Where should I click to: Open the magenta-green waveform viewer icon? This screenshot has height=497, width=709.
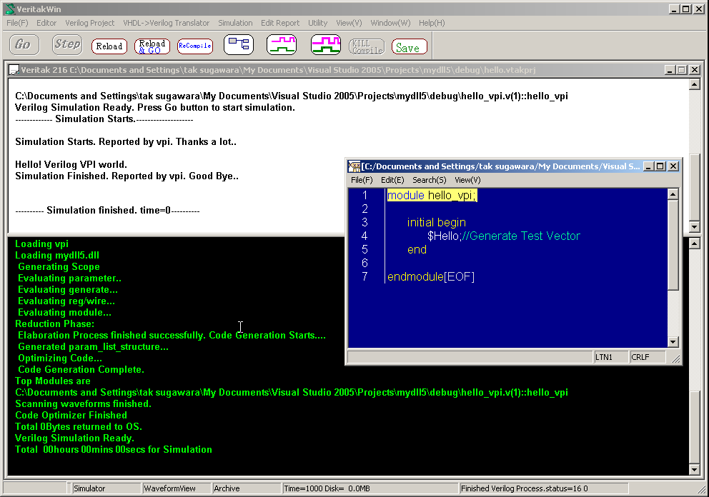click(282, 45)
